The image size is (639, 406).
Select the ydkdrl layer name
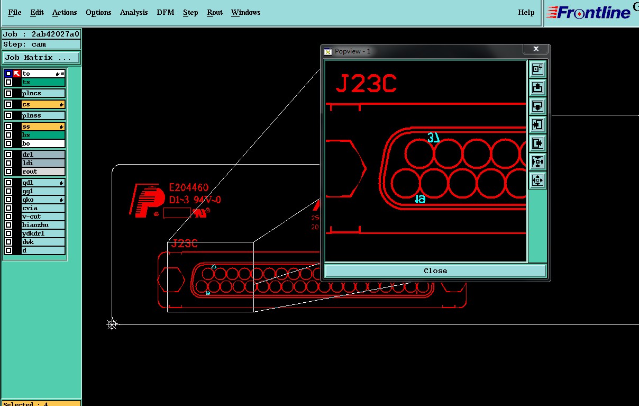pos(43,233)
